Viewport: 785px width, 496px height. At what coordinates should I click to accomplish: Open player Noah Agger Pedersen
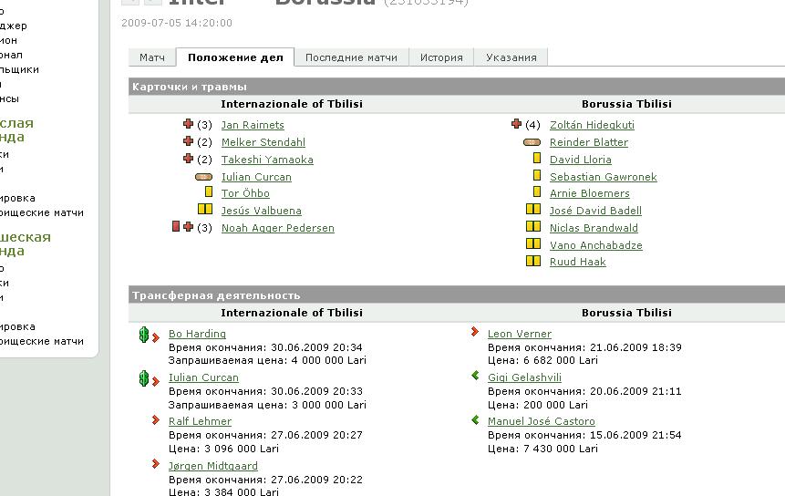tap(278, 228)
